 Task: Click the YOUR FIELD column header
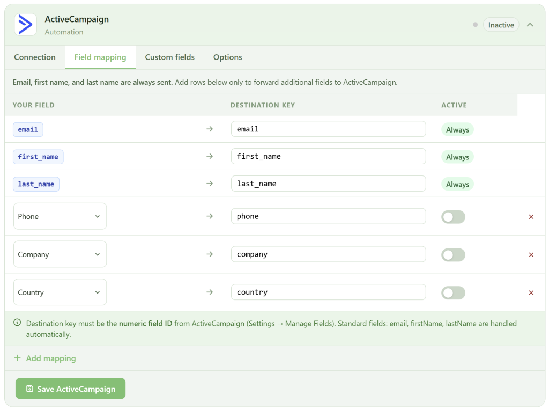click(x=34, y=105)
